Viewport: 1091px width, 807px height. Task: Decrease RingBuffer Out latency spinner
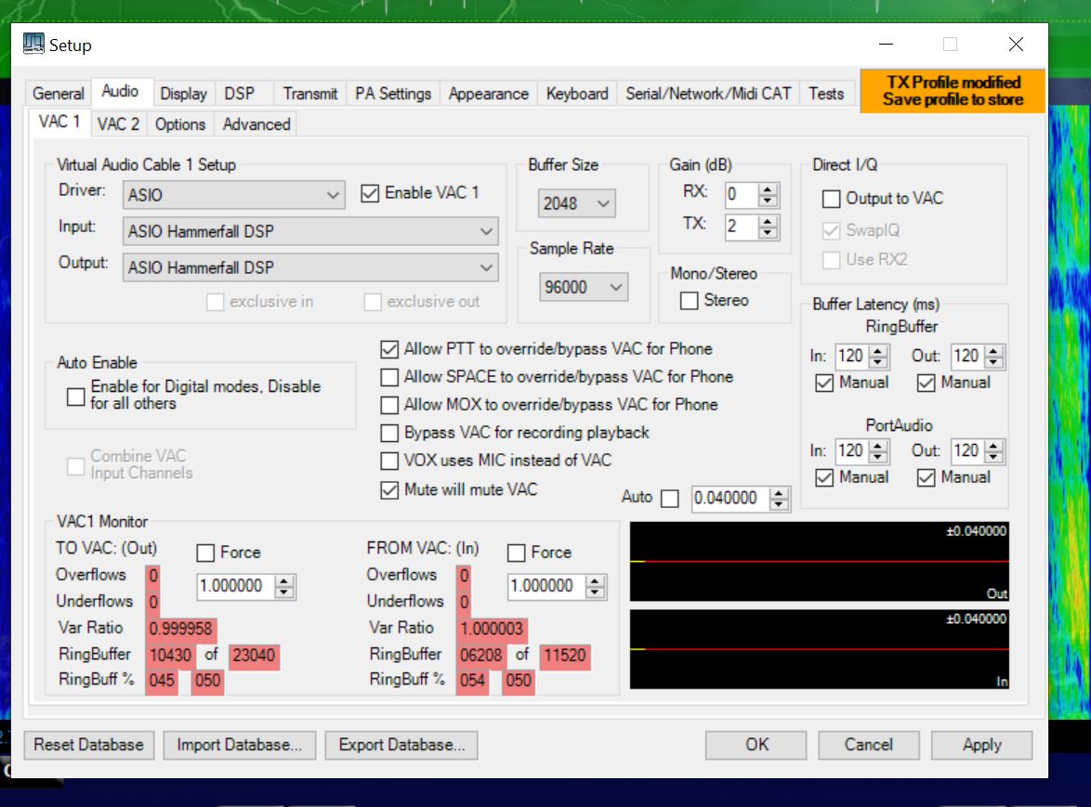pos(994,362)
